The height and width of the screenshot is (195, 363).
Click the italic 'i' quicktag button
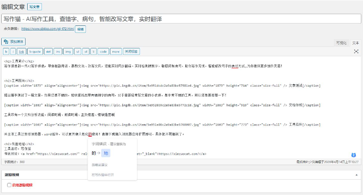(13, 52)
